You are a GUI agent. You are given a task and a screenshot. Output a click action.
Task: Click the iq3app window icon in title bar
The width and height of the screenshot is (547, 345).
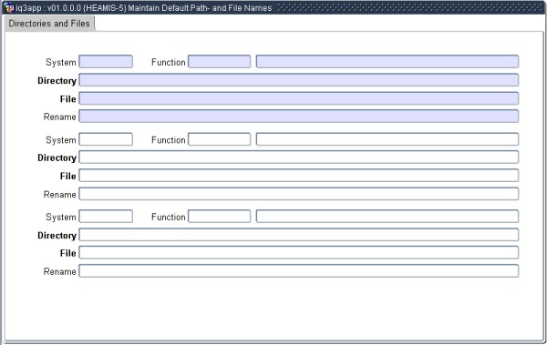9,7
